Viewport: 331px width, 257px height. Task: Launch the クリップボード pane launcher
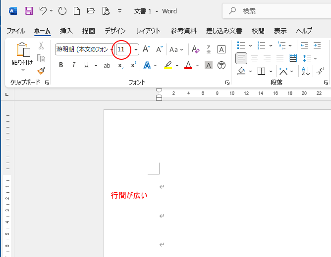pyautogui.click(x=47, y=83)
